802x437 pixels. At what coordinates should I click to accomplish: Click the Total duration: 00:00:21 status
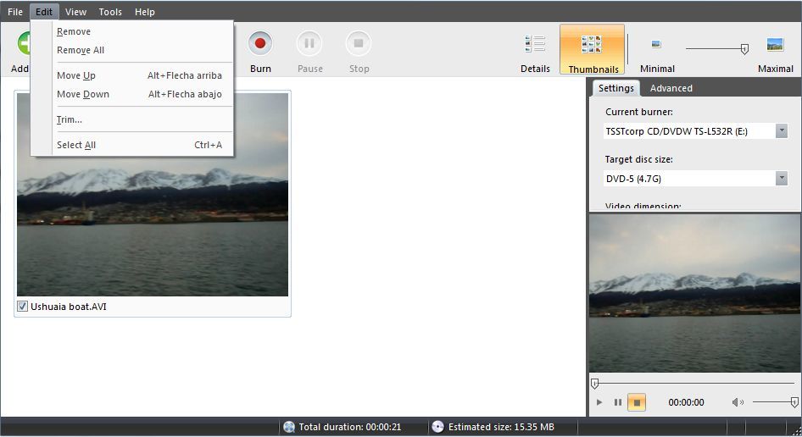[350, 427]
